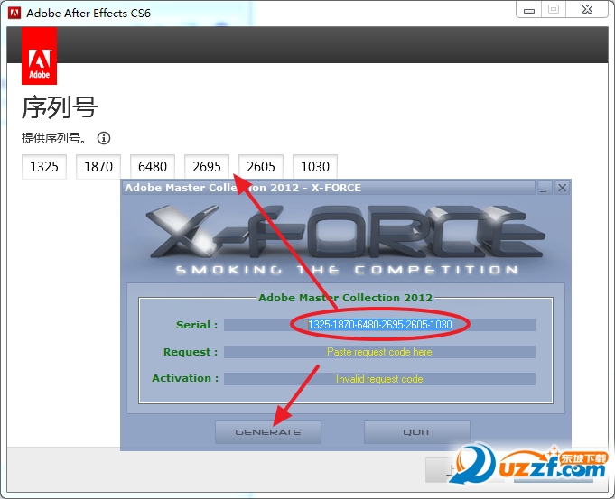Click the Request field saying Paste request code here

pos(379,352)
